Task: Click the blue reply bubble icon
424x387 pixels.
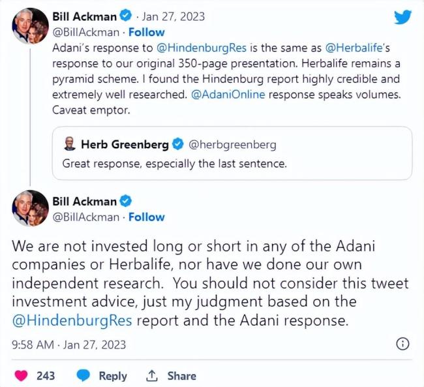Action: (83, 376)
